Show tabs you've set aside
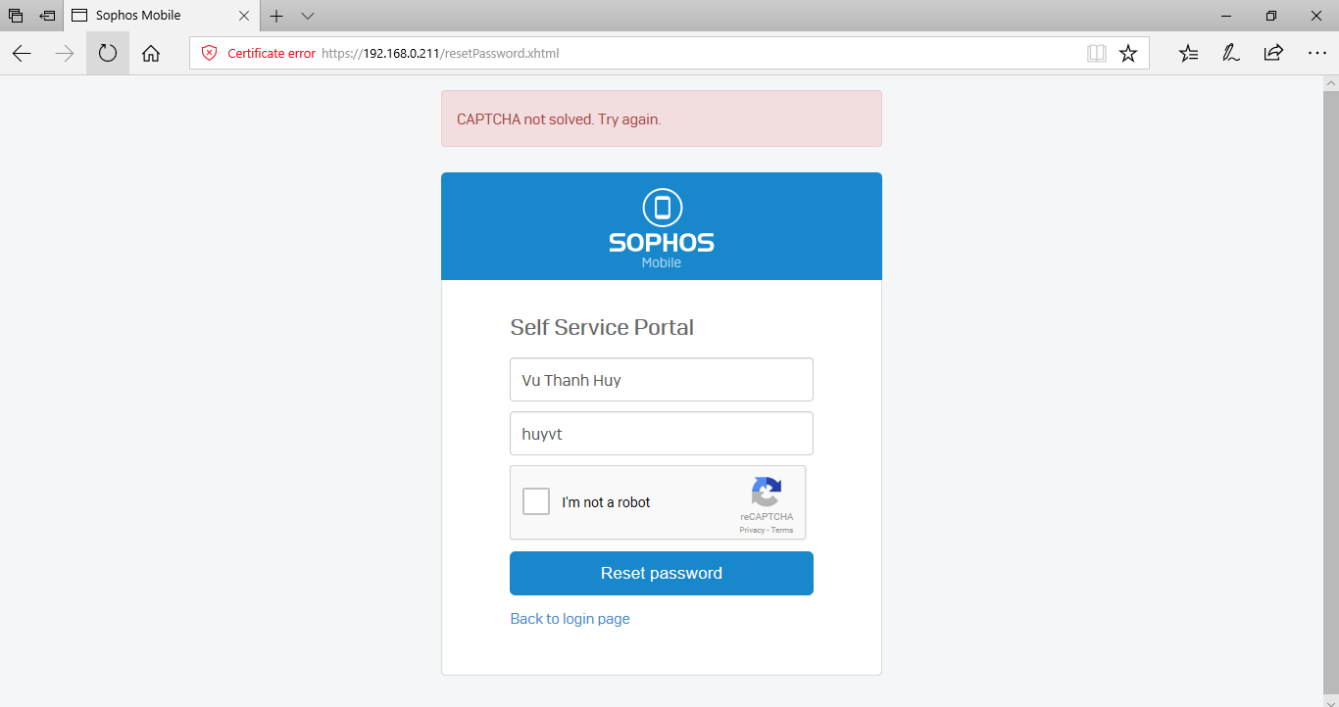This screenshot has width=1339, height=707. (16, 16)
